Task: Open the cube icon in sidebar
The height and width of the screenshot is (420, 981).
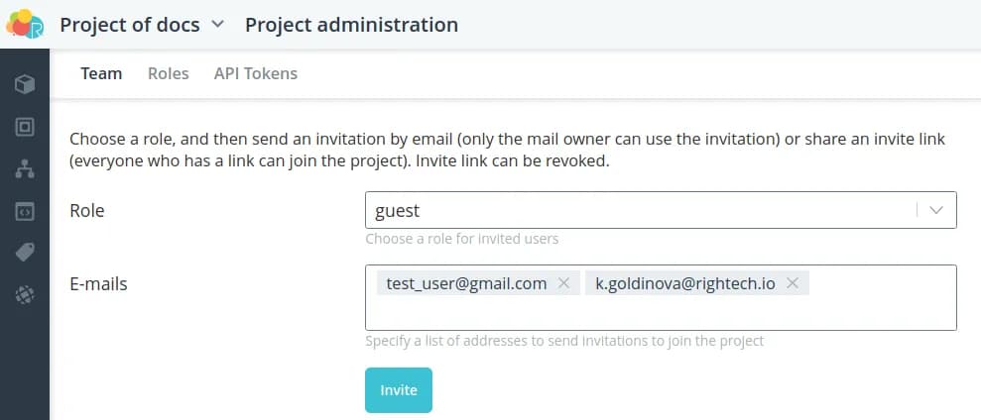Action: tap(25, 84)
